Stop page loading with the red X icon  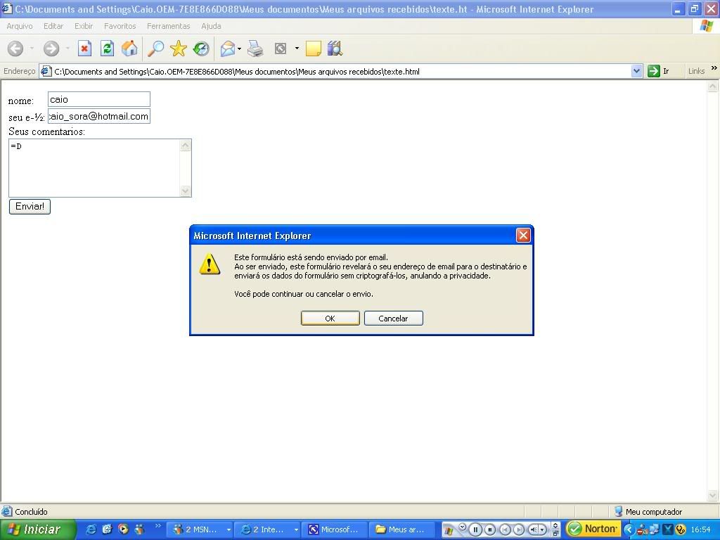click(84, 49)
